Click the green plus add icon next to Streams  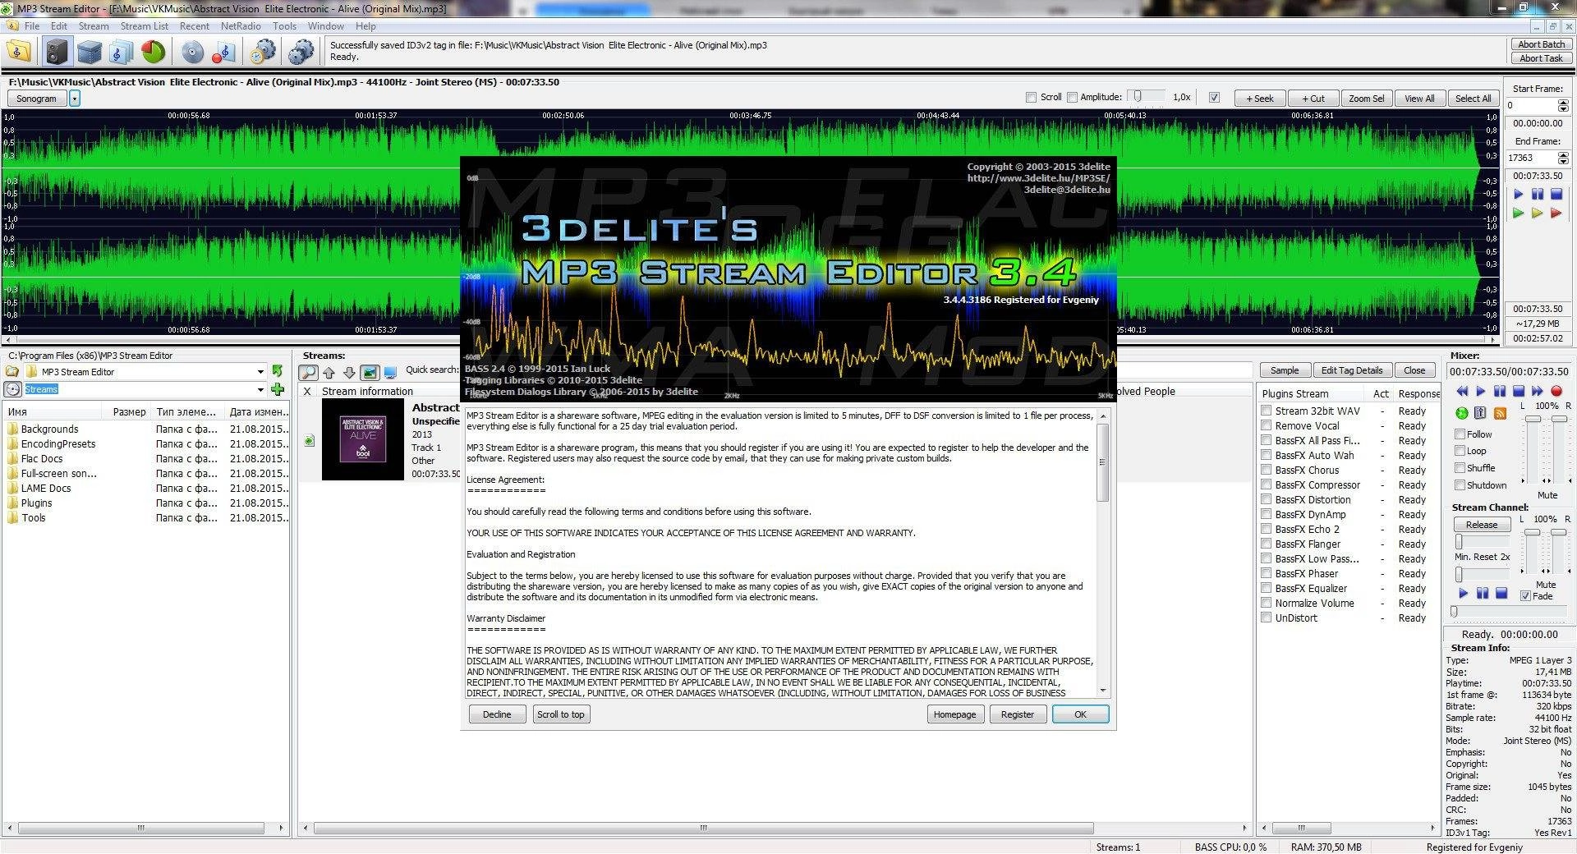[278, 389]
